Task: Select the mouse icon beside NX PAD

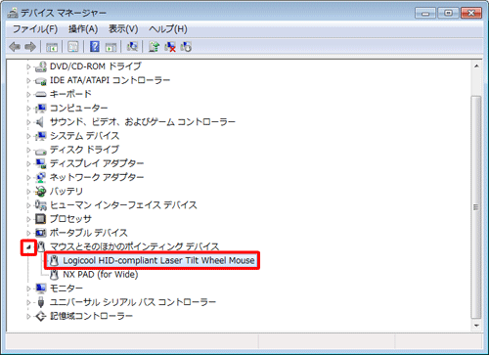Action: tap(54, 274)
